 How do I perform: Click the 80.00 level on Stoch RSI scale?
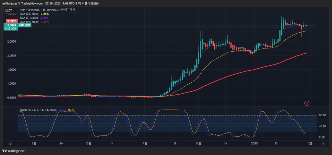(x=322, y=115)
